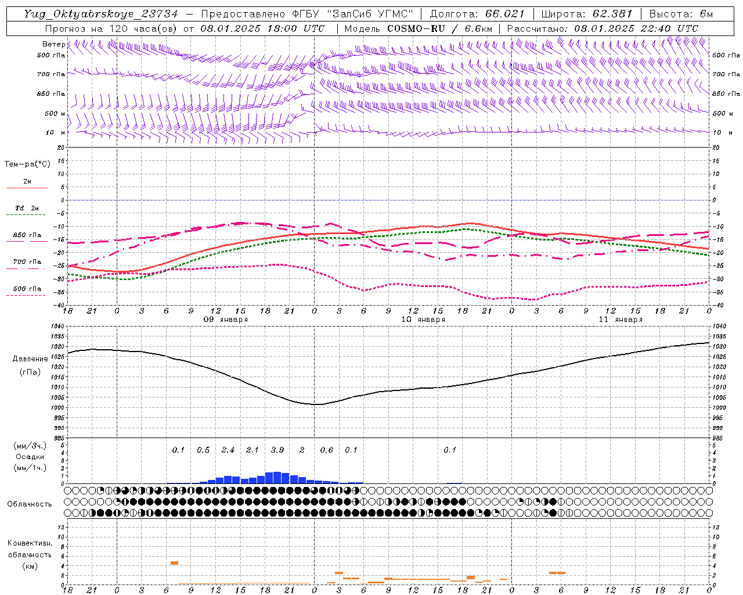Click the (мм/3ч.) units label
The width and height of the screenshot is (743, 595).
click(x=30, y=446)
